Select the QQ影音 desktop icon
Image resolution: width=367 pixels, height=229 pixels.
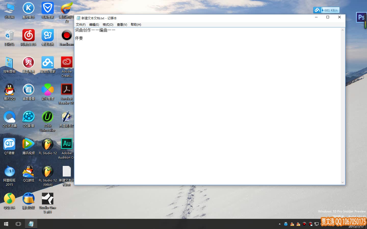[29, 119]
